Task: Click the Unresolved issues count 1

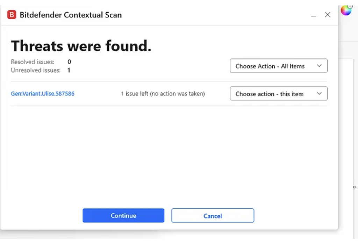Action: [x=69, y=70]
